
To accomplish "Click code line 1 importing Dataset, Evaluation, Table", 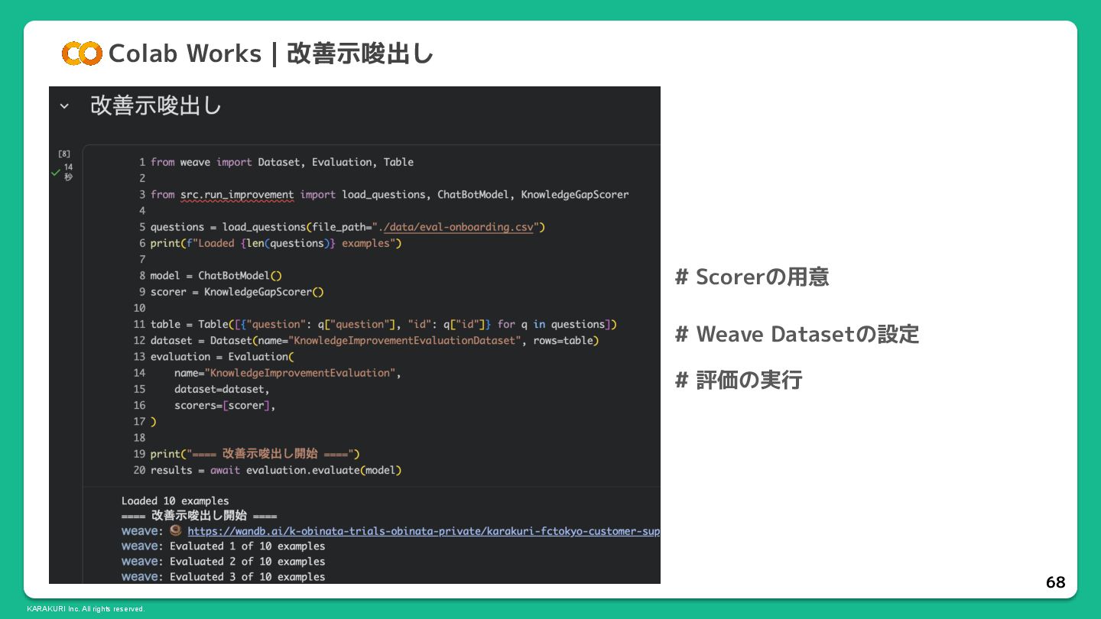I will pyautogui.click(x=282, y=162).
